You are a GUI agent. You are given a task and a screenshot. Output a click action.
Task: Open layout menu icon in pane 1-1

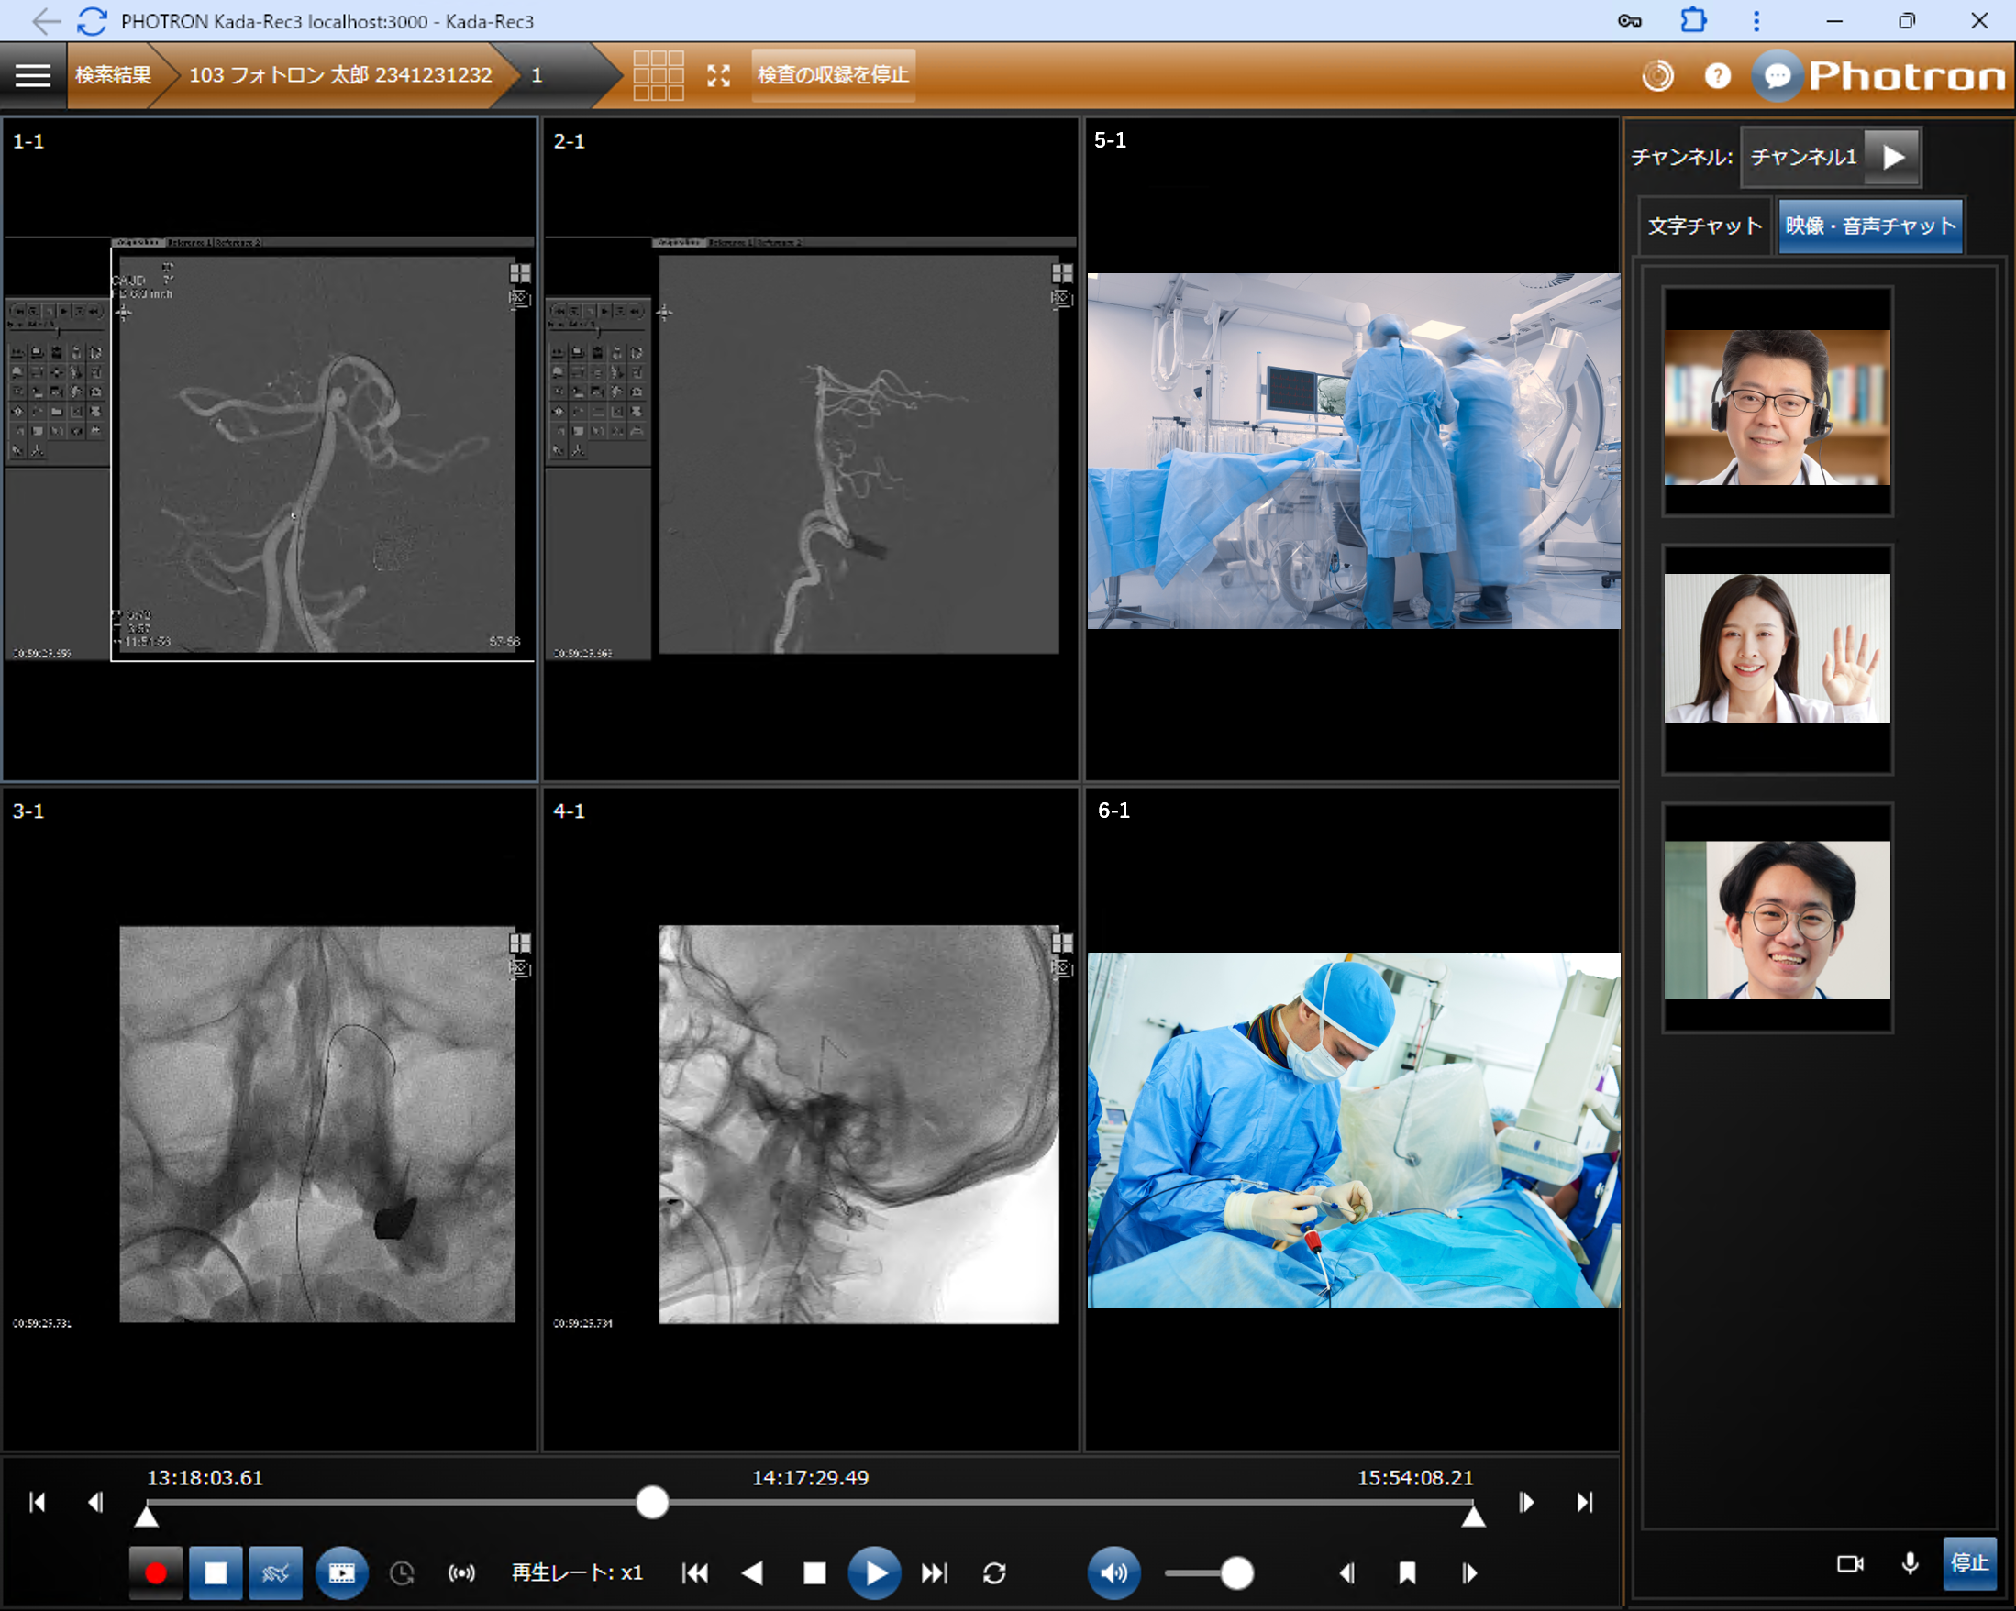pos(520,273)
